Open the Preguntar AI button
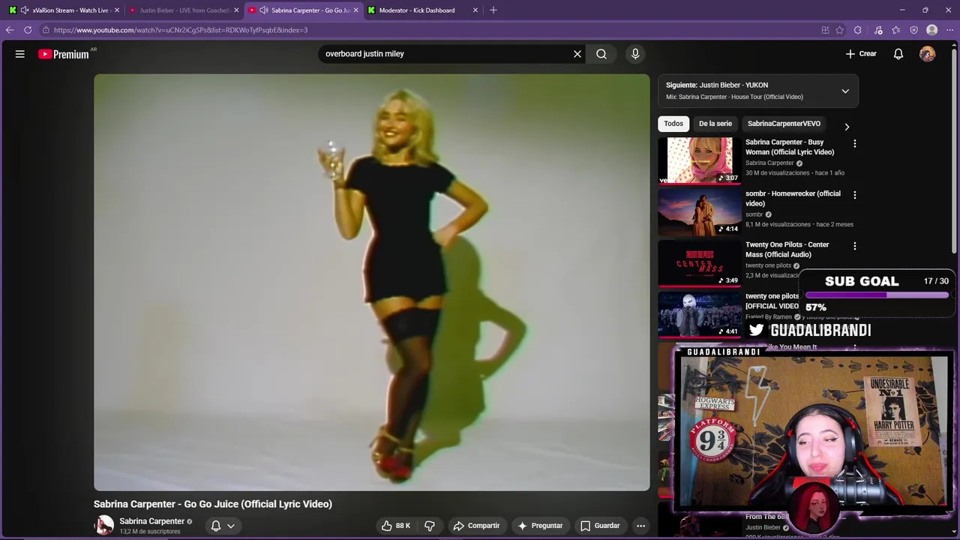The width and height of the screenshot is (960, 540). tap(540, 526)
